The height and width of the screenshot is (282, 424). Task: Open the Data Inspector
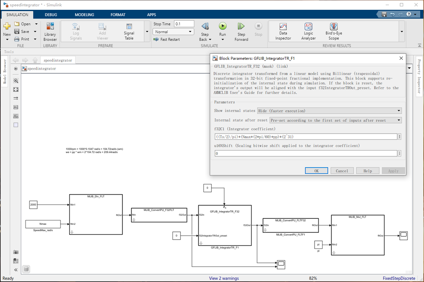tap(283, 32)
